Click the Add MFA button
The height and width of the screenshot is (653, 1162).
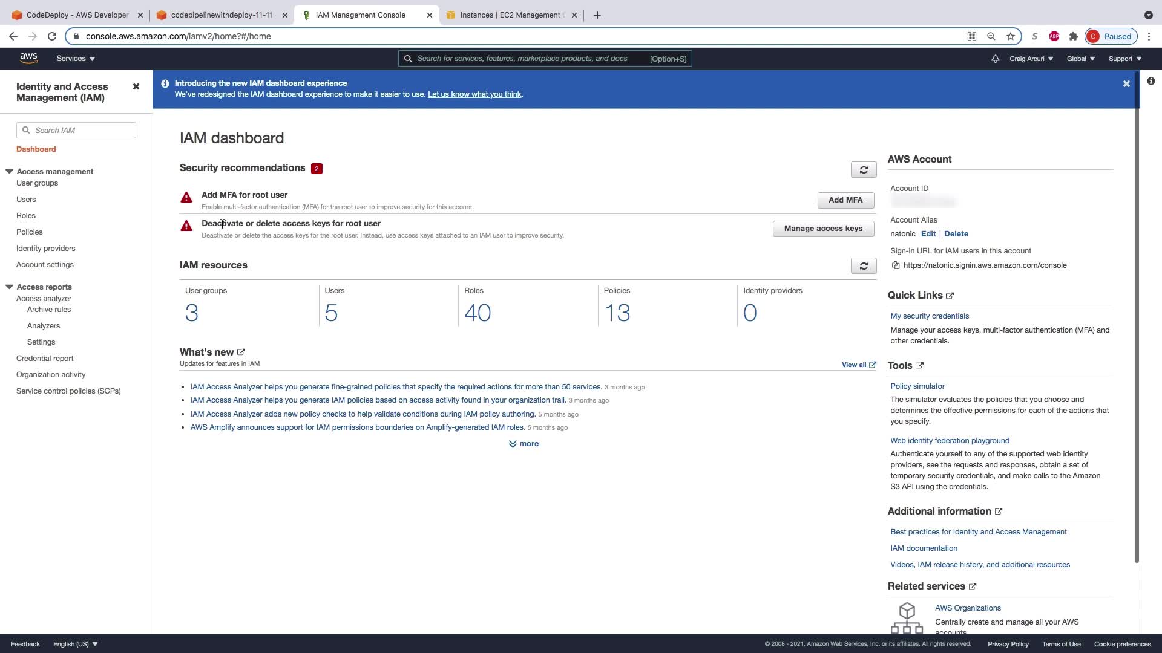845,200
